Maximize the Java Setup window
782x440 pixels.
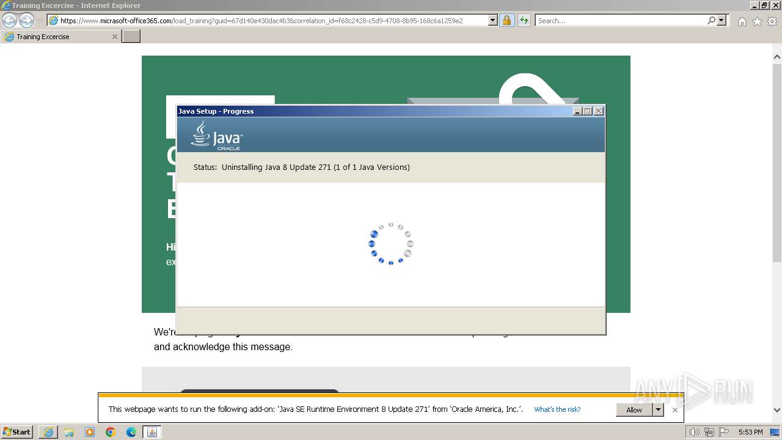(x=588, y=111)
